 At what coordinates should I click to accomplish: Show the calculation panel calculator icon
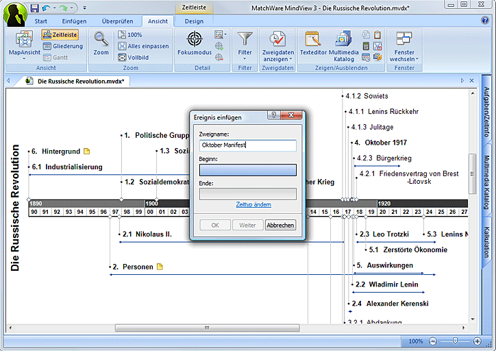tap(366, 46)
